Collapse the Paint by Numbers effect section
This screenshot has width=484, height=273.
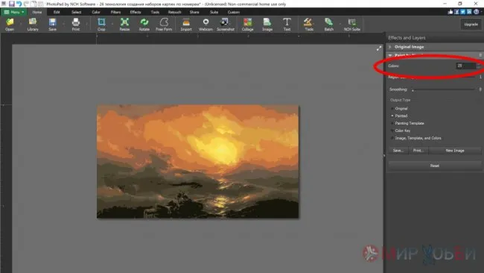pos(390,55)
